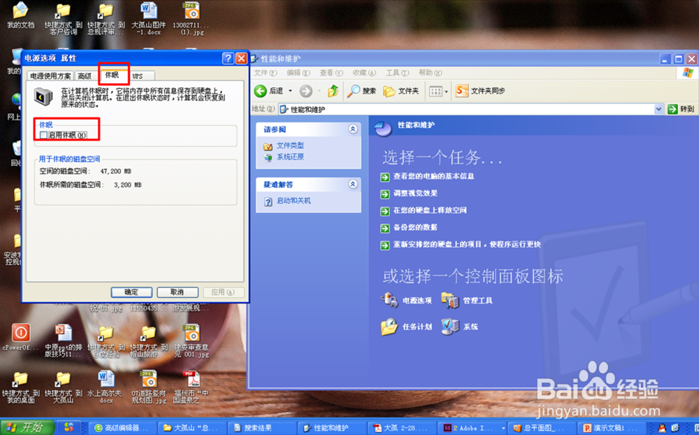Open the 收藏 menu

[364, 73]
